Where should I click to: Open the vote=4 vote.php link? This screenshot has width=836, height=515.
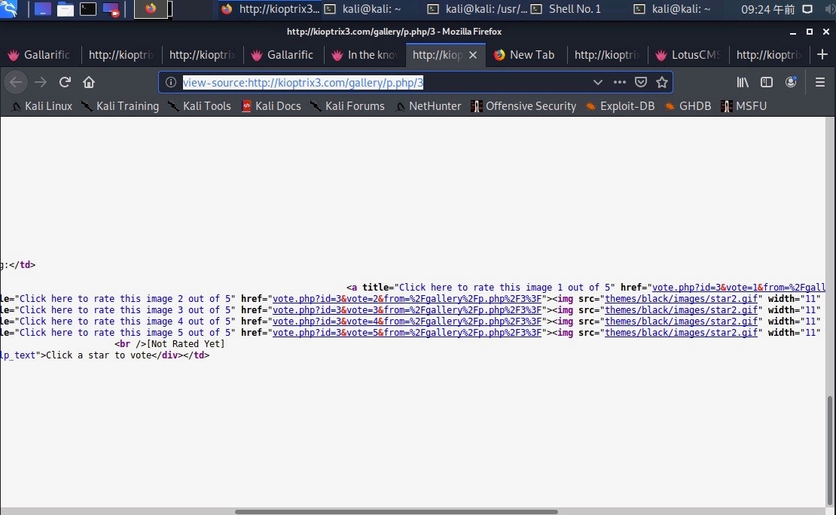tap(407, 321)
